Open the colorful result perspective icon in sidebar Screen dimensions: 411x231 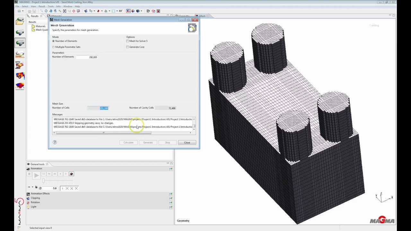[x=20, y=76]
